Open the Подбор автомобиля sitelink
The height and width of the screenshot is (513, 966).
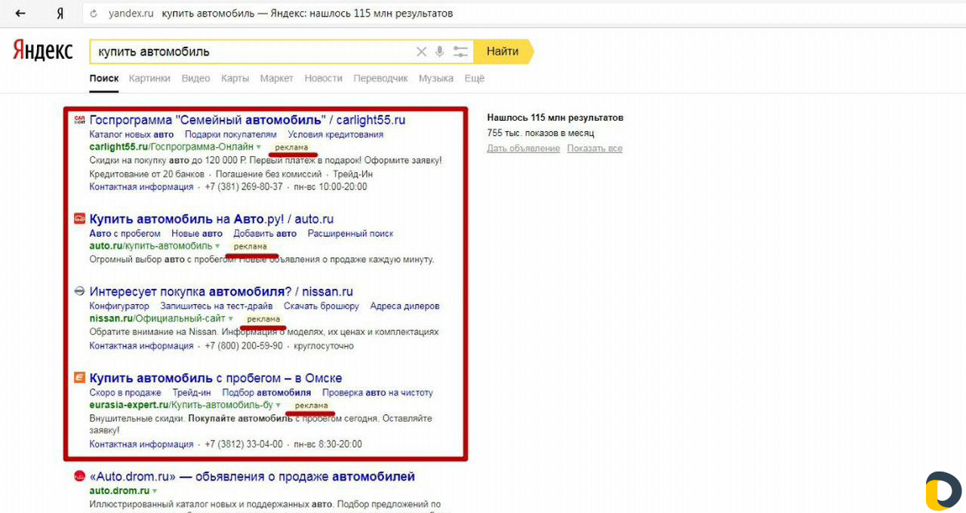(x=266, y=392)
